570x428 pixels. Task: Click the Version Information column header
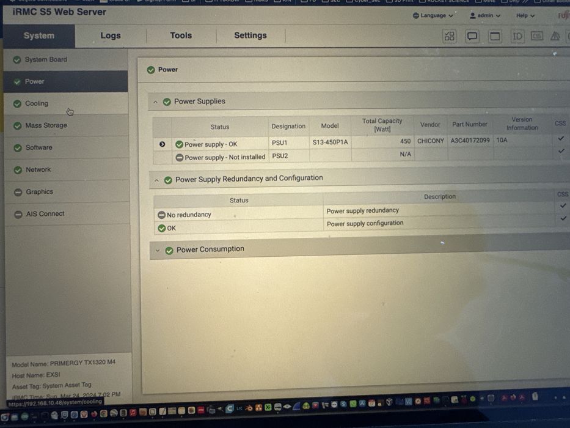tap(522, 124)
